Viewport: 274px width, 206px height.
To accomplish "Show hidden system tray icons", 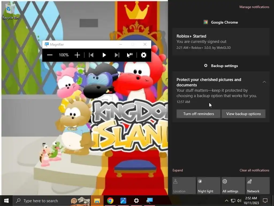I will click(226, 201).
